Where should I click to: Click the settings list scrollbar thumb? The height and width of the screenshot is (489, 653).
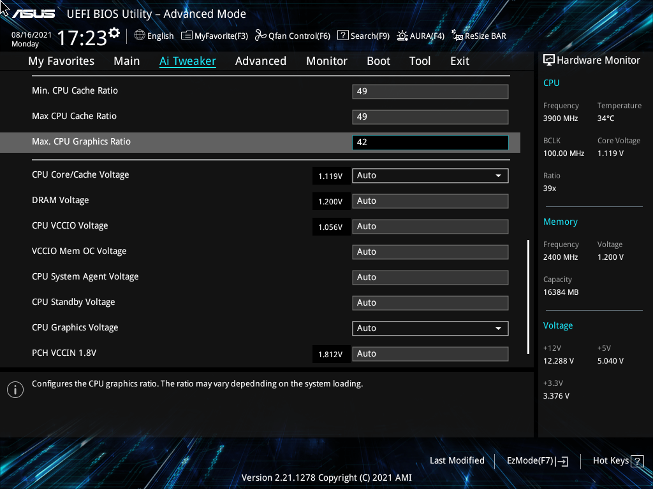[528, 297]
